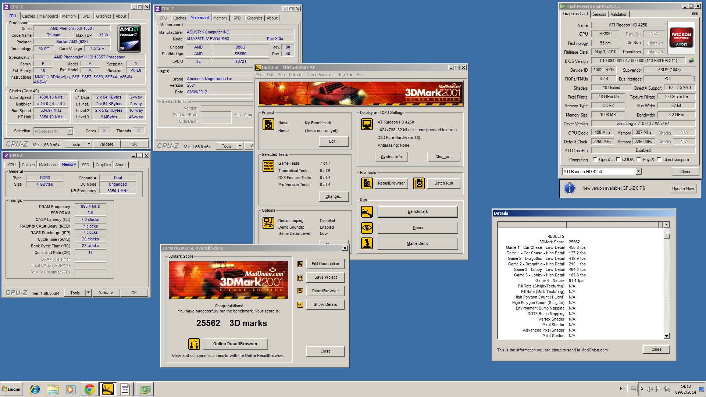Viewport: 706px width, 397px height.
Task: Switch to the Sensors tab in GPU-Z
Action: point(599,14)
